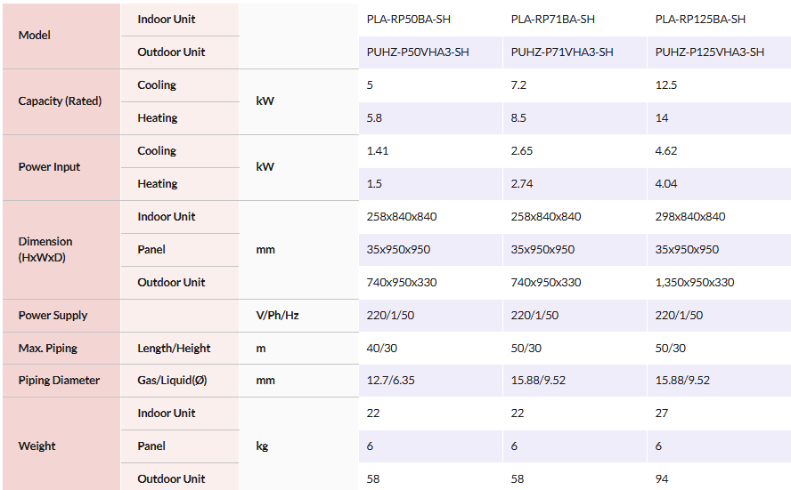This screenshot has height=490, width=791.
Task: Select the Power Supply row label
Action: (x=53, y=316)
